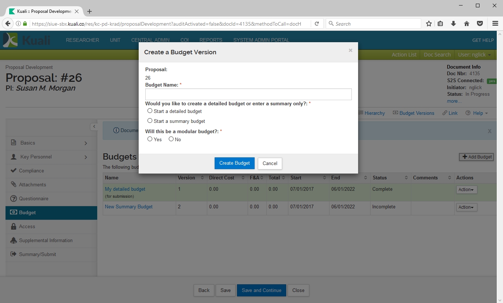
Task: Open the Firefox hamburger menu
Action: coord(495,24)
